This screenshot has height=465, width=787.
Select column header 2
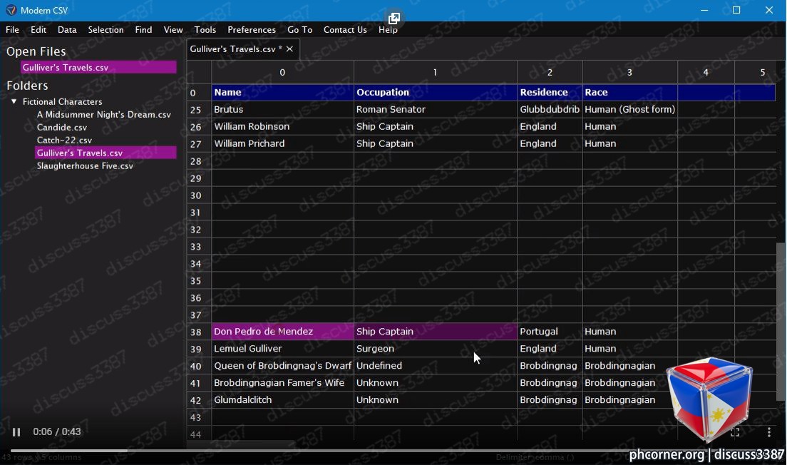[550, 72]
